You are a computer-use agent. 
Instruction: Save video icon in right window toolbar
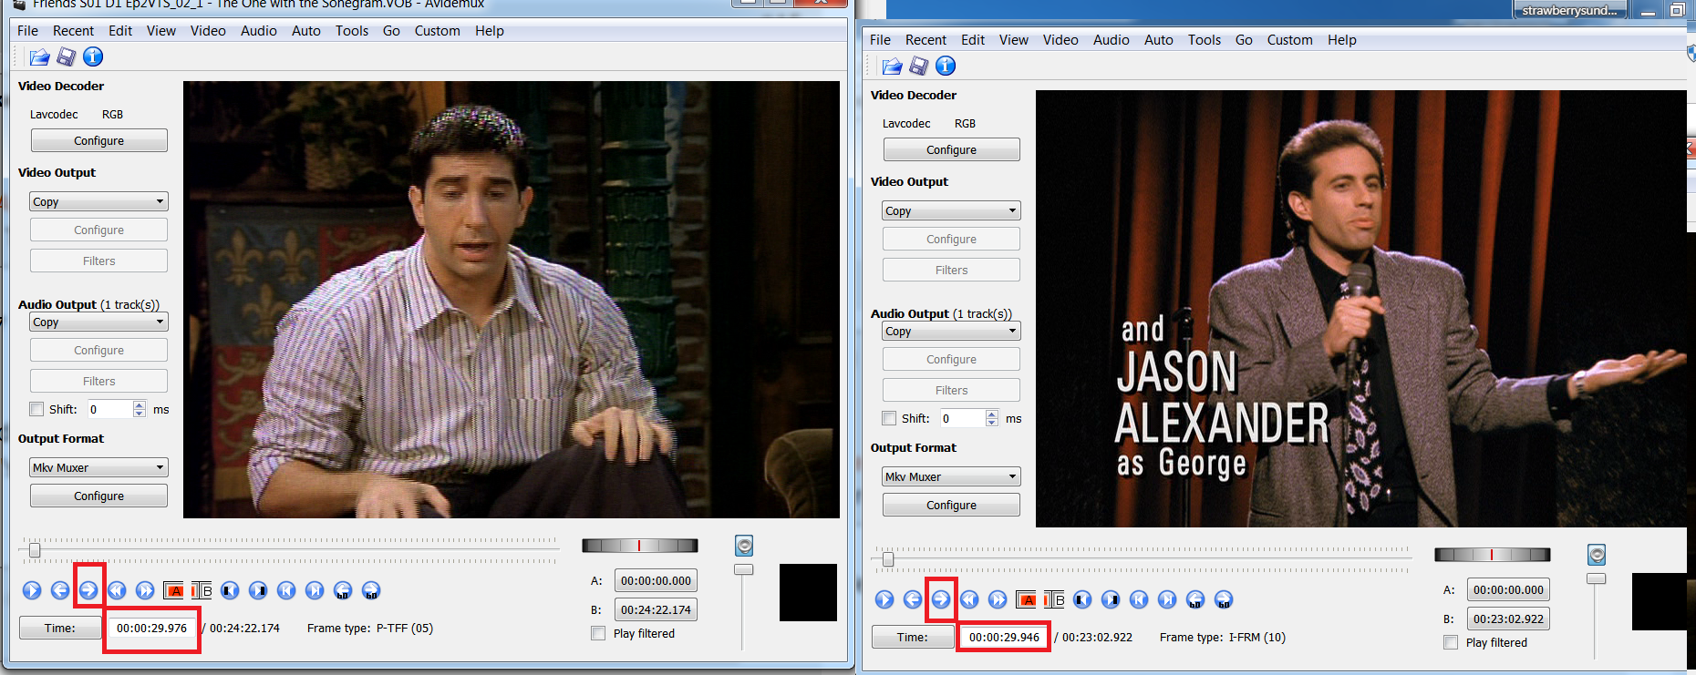coord(918,66)
